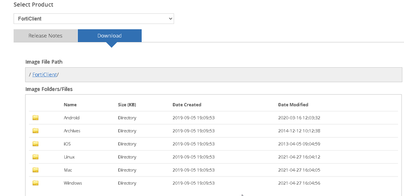404x196 pixels.
Task: Select the Download tab
Action: 109,36
